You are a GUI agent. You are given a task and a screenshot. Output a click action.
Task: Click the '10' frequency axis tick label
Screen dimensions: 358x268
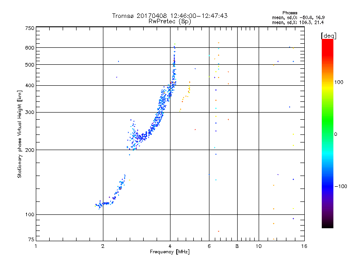pos(259,246)
